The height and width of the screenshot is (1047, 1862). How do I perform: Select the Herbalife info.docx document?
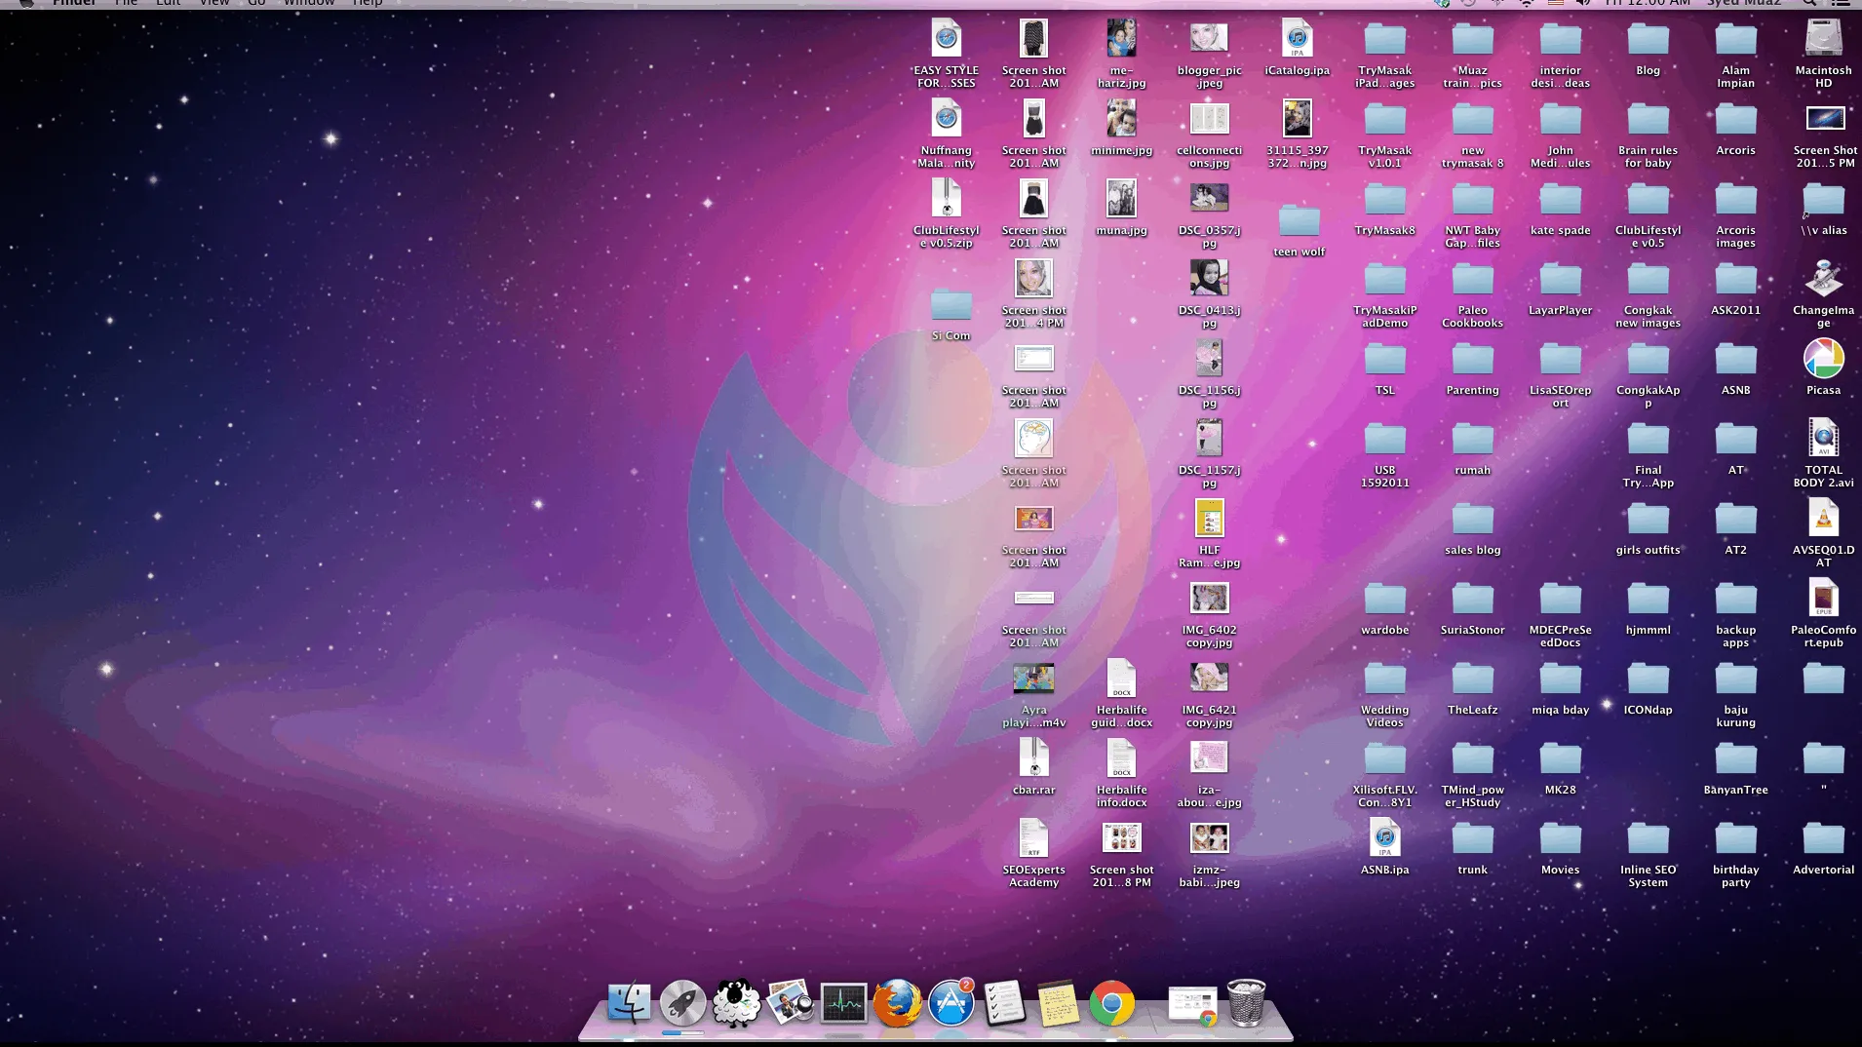[1121, 759]
